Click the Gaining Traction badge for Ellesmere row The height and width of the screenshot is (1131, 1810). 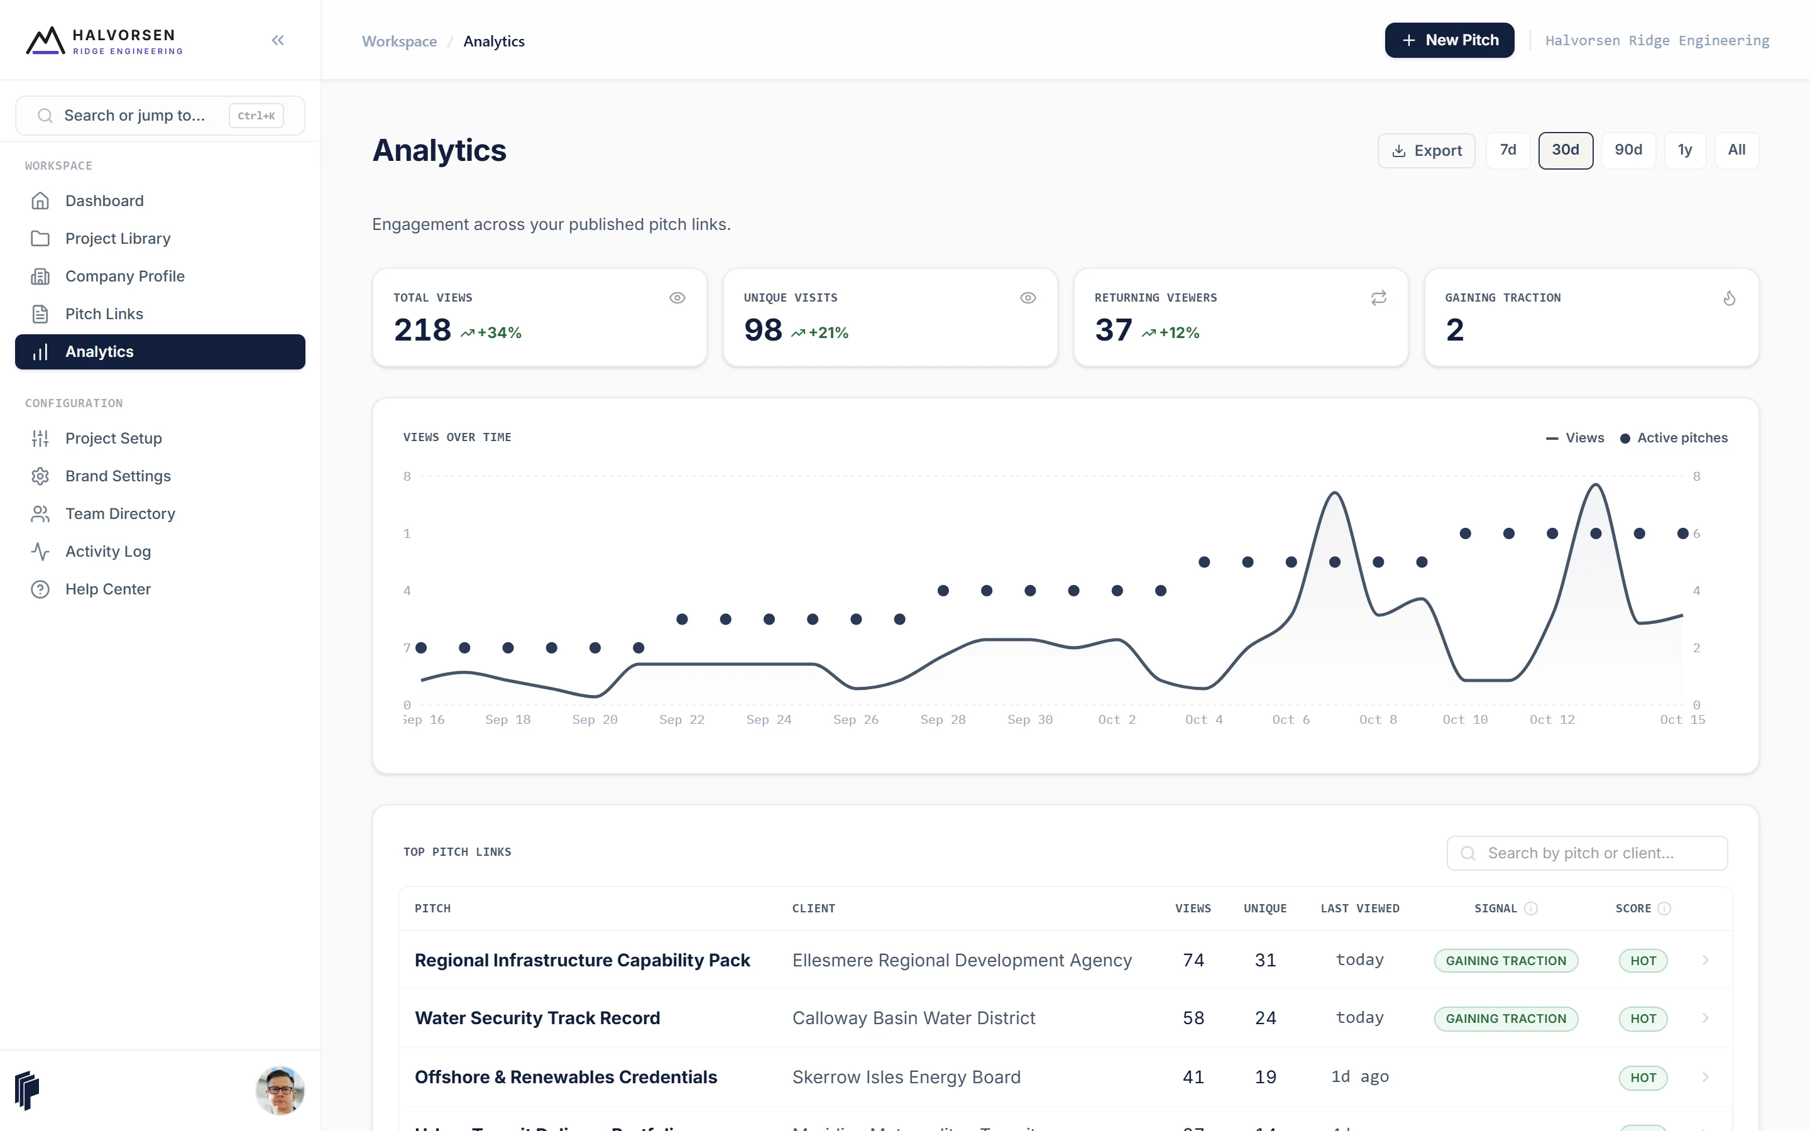click(x=1506, y=961)
